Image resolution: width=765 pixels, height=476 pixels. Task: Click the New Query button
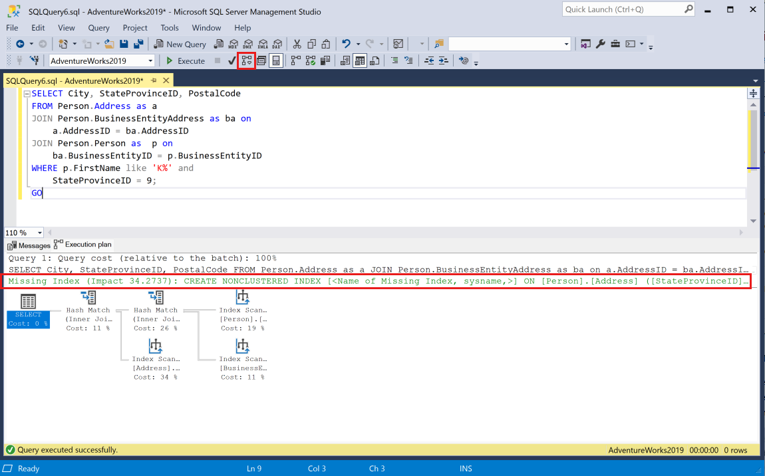[180, 44]
